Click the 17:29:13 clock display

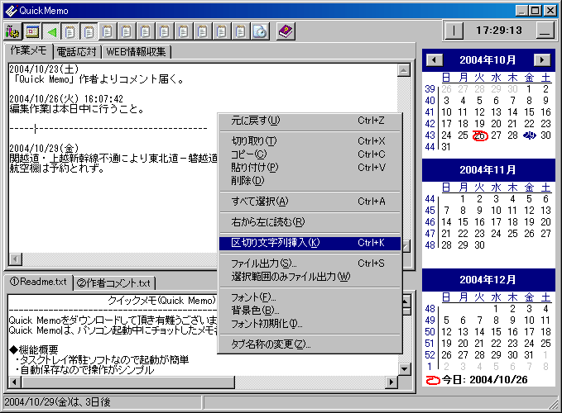point(499,31)
